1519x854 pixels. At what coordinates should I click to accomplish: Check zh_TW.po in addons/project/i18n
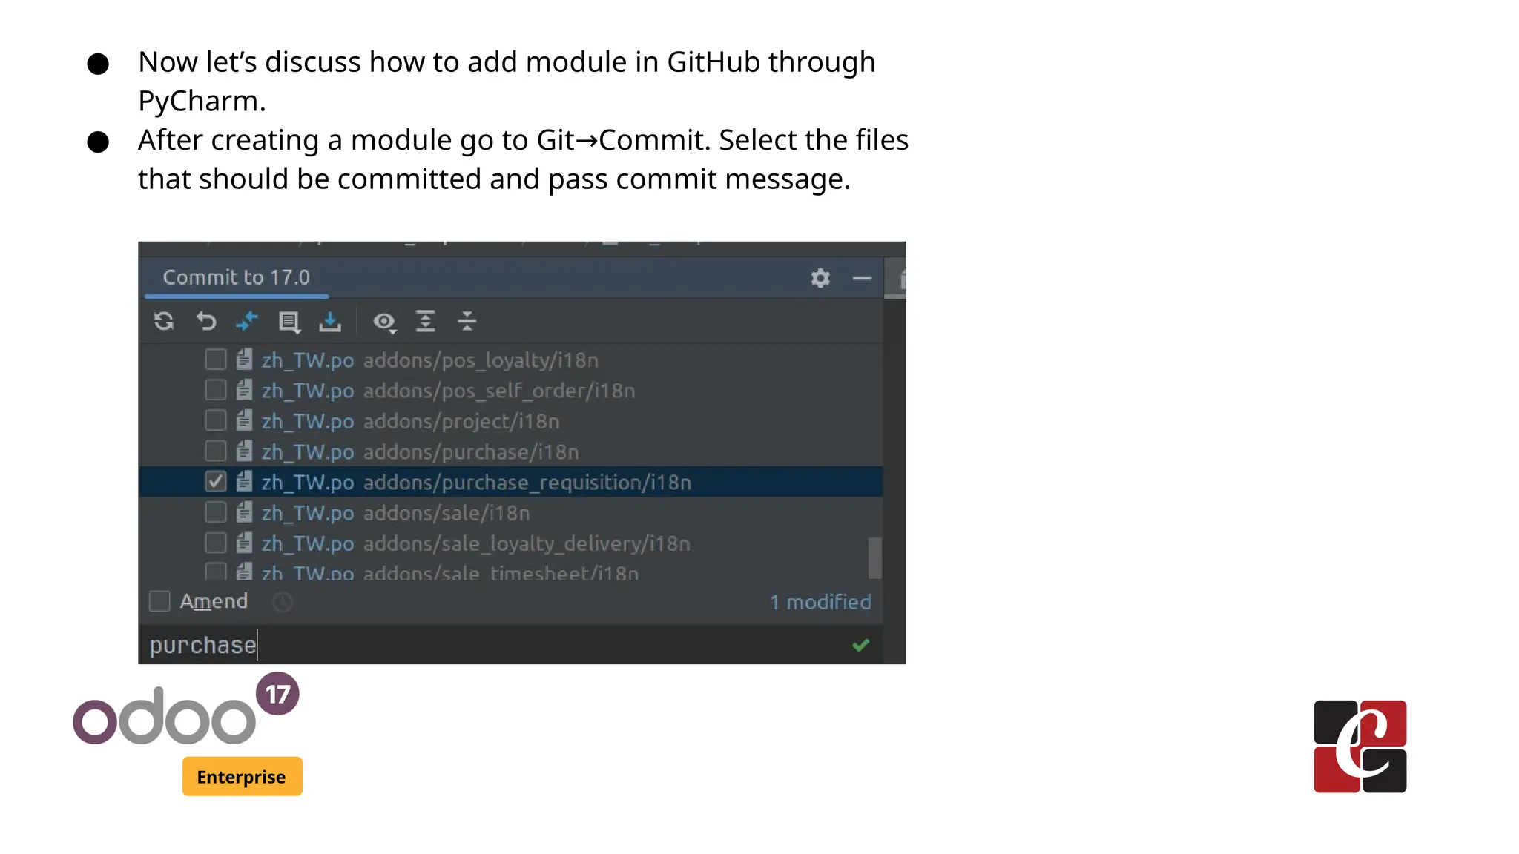pos(215,420)
